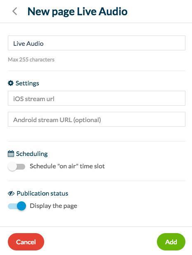Click the New page Live Audio heading
192x255 pixels.
78,12
